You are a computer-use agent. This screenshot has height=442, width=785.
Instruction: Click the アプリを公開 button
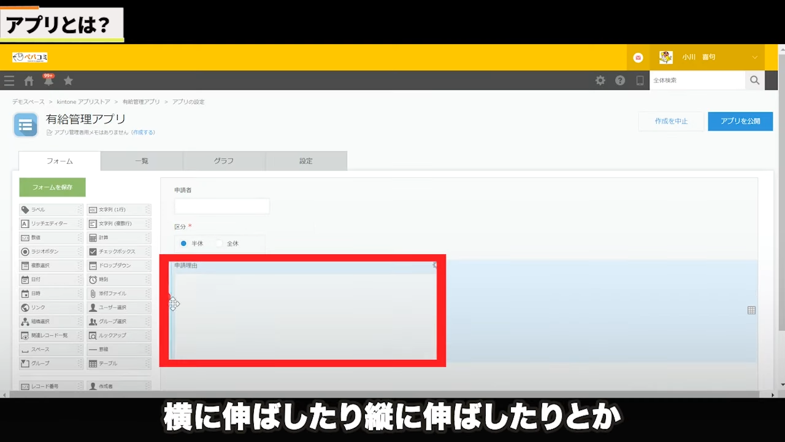tap(740, 122)
